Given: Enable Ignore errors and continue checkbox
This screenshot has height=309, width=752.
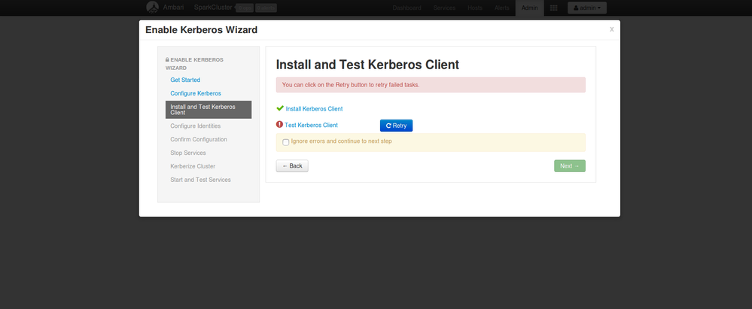Looking at the screenshot, I should [286, 142].
